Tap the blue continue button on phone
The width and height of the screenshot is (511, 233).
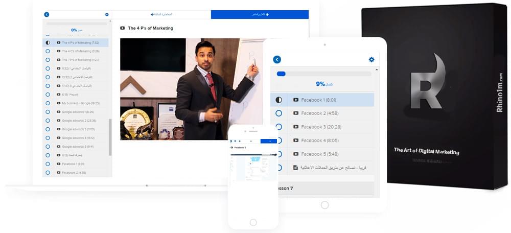click(269, 141)
